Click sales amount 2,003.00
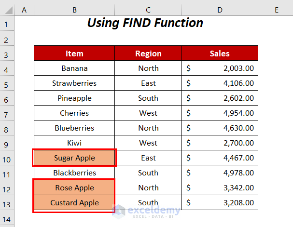 [x=238, y=68]
